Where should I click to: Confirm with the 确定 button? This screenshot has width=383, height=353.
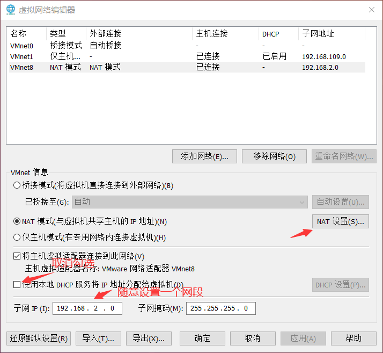202,338
